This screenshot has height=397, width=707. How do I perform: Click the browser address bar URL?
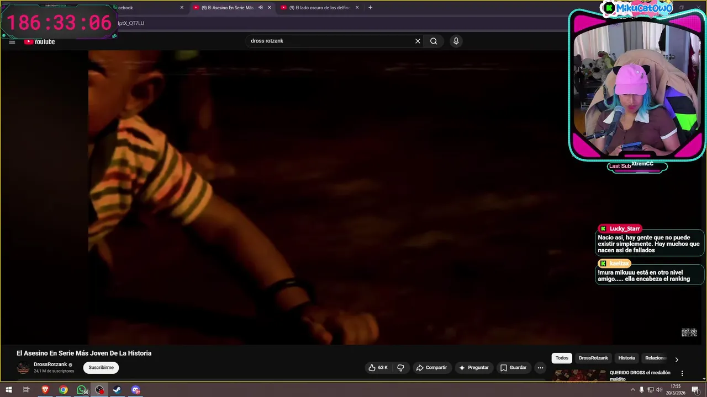coord(131,23)
